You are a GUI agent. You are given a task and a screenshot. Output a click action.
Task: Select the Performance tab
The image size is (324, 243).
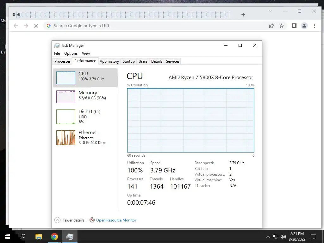coord(85,61)
